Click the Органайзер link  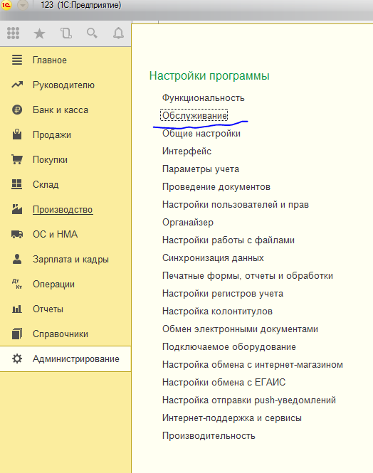pos(188,223)
